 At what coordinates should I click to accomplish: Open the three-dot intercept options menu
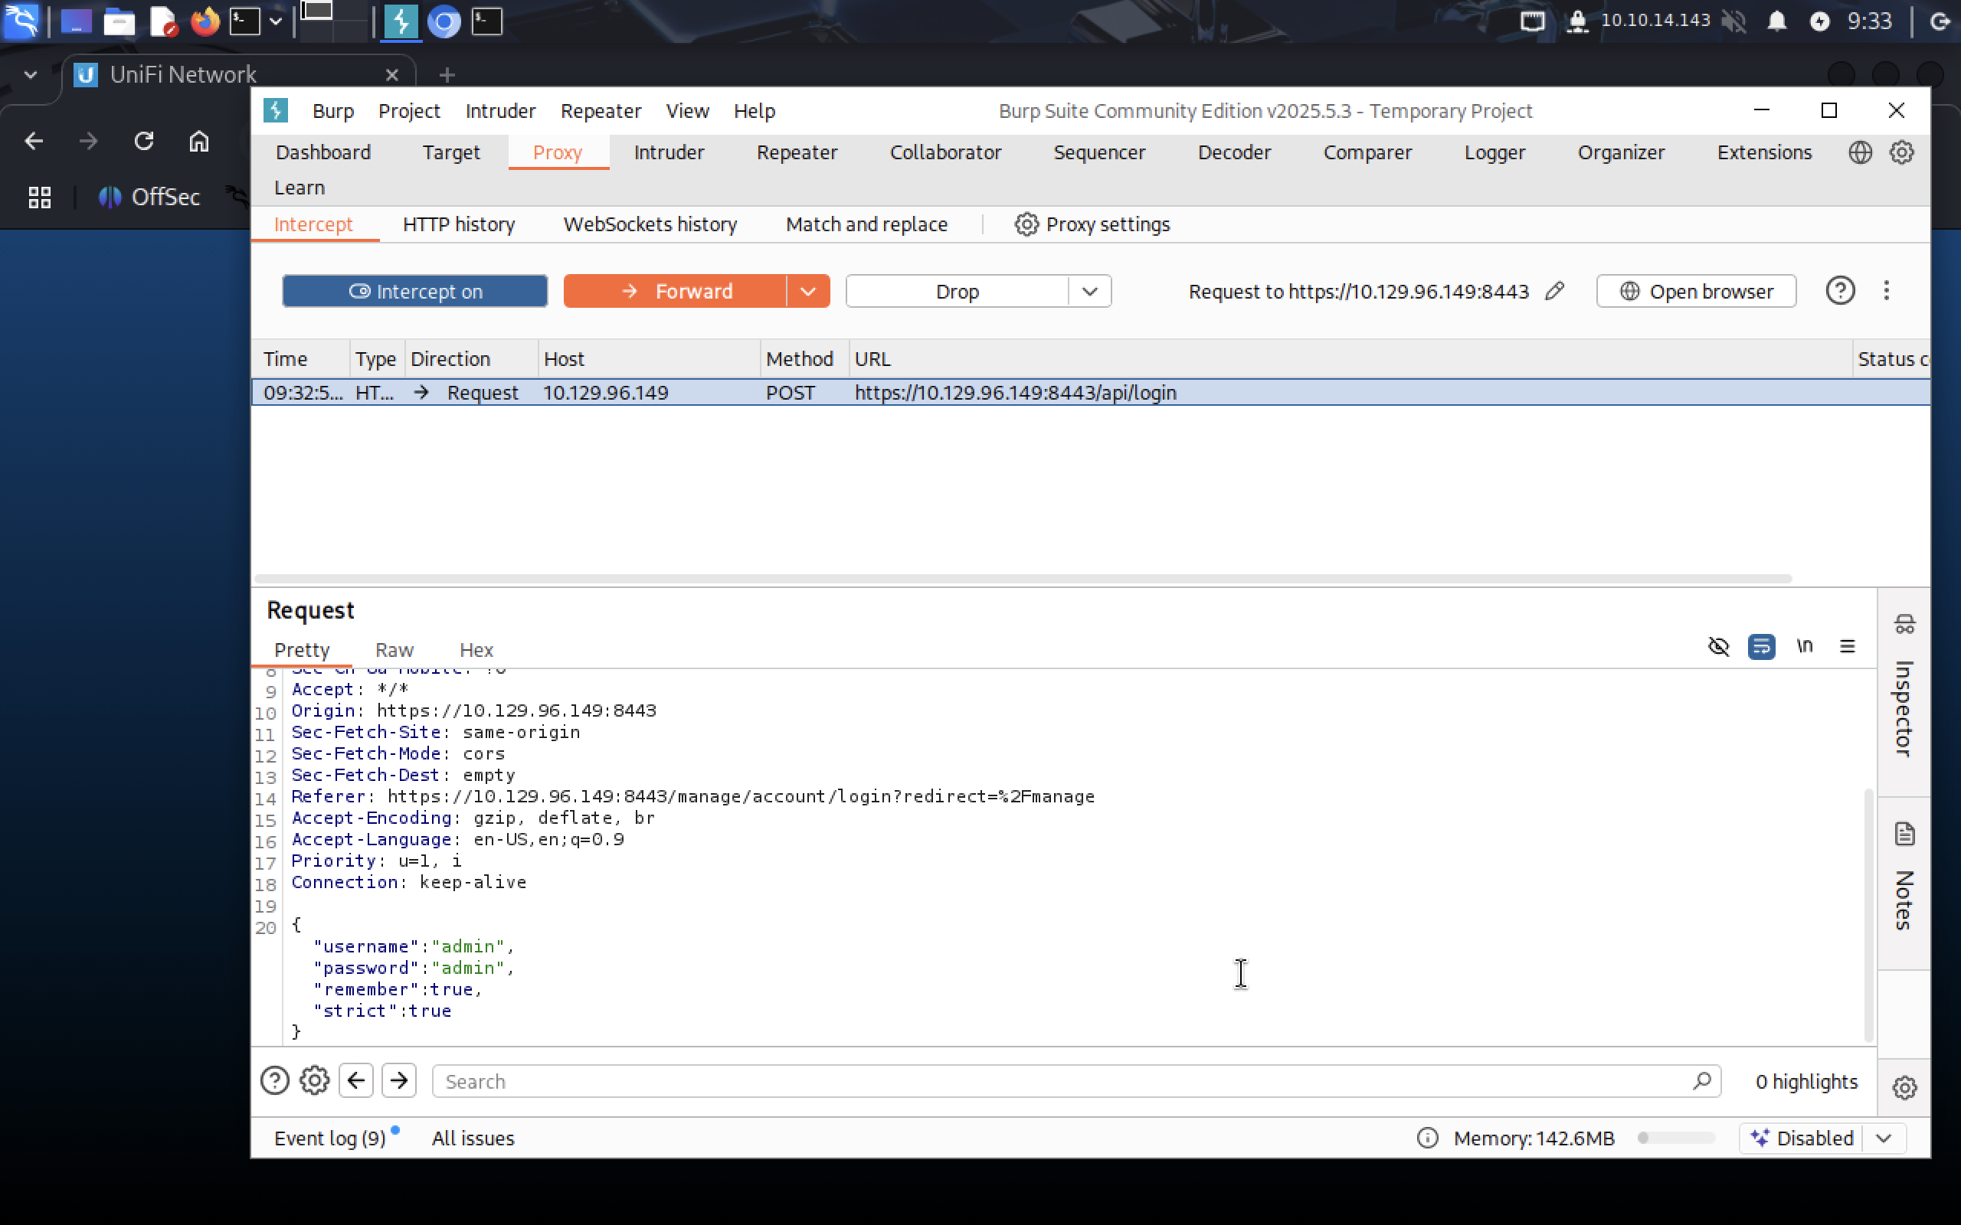tap(1887, 291)
